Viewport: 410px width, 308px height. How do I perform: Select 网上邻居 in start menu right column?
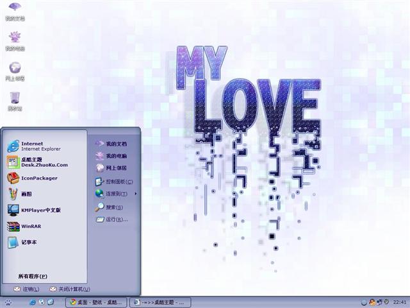pyautogui.click(x=111, y=168)
